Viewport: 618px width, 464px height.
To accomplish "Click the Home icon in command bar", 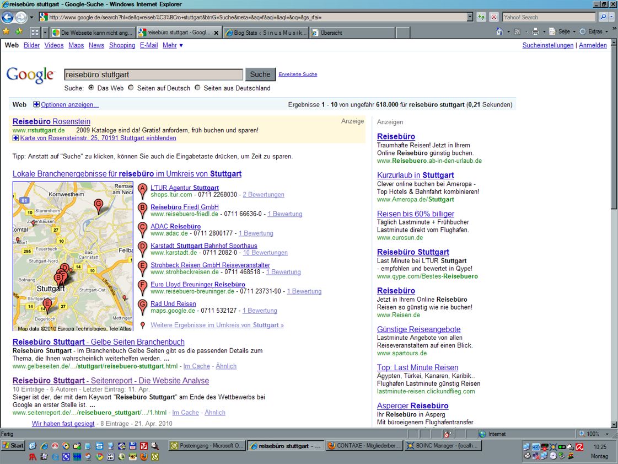I will click(x=499, y=32).
